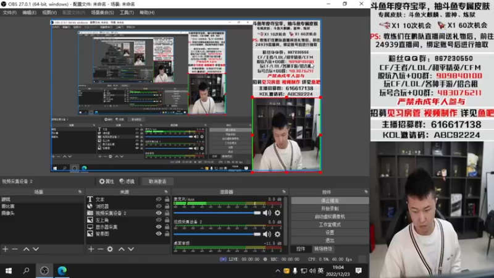Click the microphone tray icon
494x278 pixels.
point(295,271)
